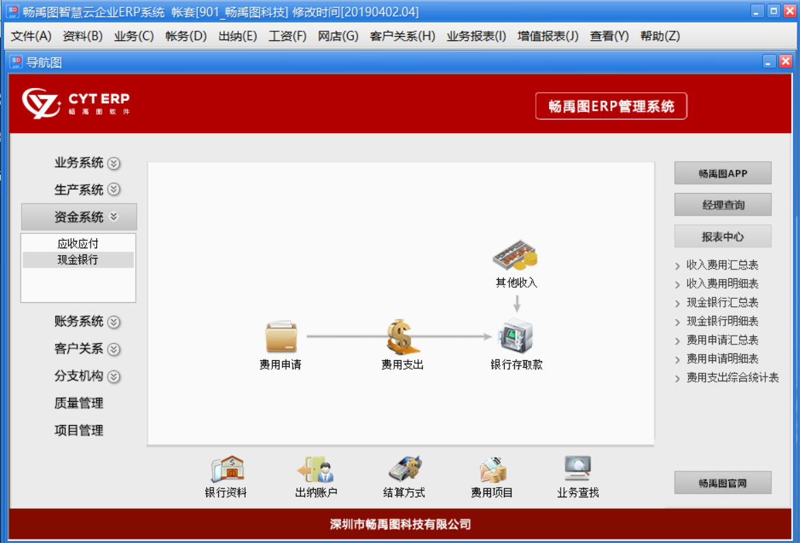
Task: Open the 工资(F) menu
Action: (x=287, y=36)
